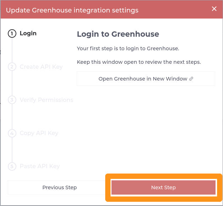The width and height of the screenshot is (223, 206).
Task: Advance using the Next Step button
Action: point(163,187)
